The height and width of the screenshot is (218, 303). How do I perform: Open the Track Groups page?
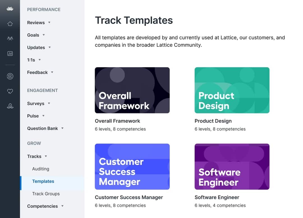tap(46, 194)
